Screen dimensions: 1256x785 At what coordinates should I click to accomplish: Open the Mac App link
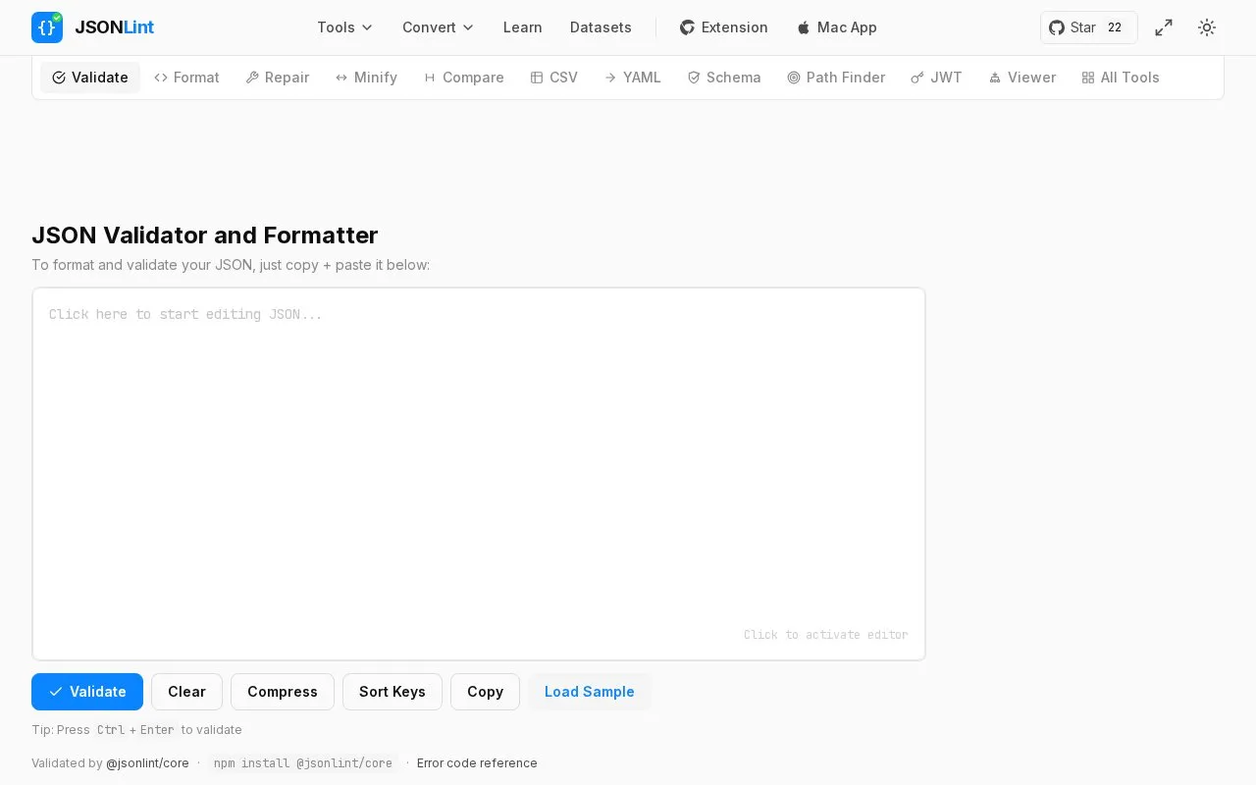coord(836,27)
